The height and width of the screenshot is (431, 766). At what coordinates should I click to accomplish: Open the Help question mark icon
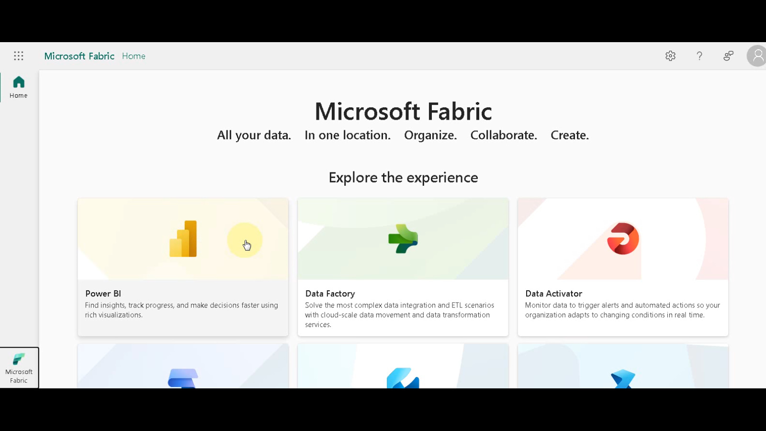point(699,56)
